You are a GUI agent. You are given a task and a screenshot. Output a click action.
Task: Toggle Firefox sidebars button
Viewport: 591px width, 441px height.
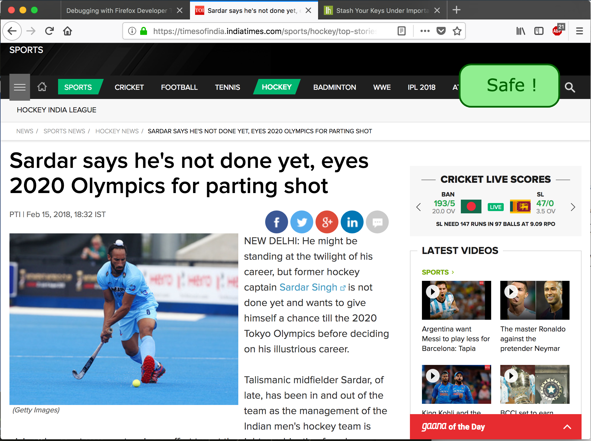539,31
